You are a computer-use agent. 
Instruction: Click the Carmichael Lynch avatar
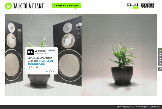pyautogui.click(x=30, y=52)
